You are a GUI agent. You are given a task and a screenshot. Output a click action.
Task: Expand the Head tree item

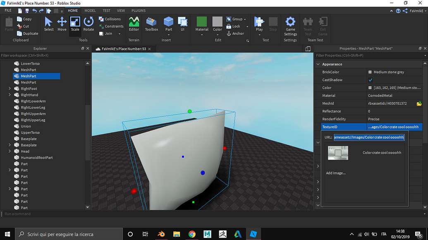click(10, 151)
